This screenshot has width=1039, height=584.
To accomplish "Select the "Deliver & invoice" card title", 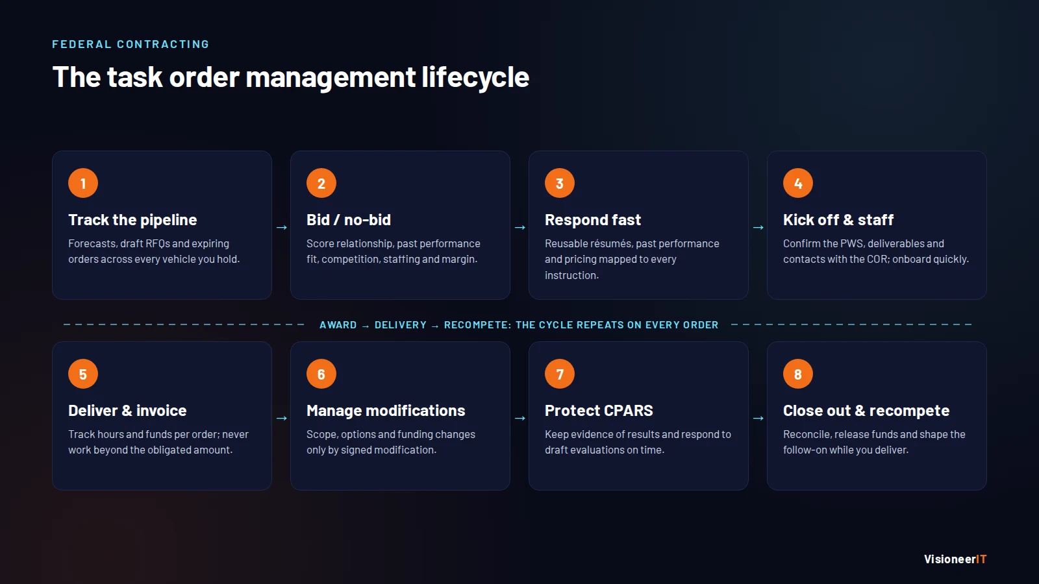I will 127,411.
